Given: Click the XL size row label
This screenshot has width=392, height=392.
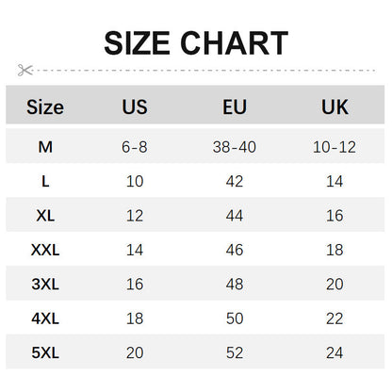Looking at the screenshot, I should coord(45,216).
